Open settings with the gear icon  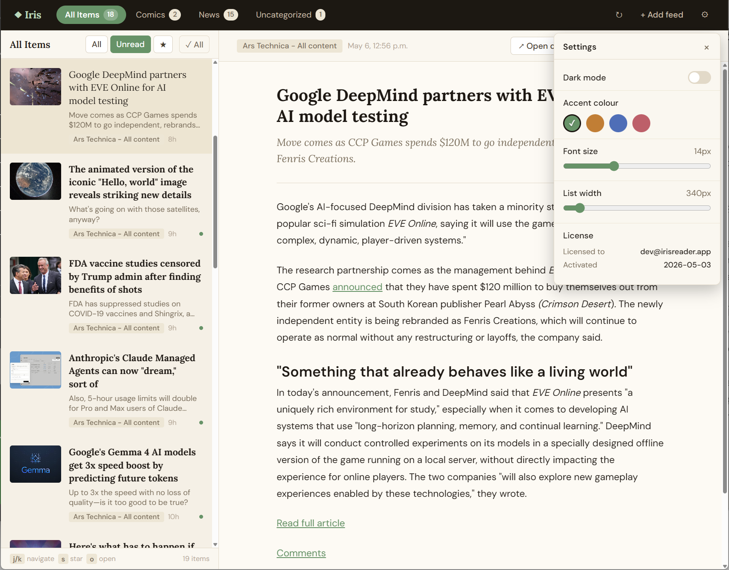click(x=705, y=15)
